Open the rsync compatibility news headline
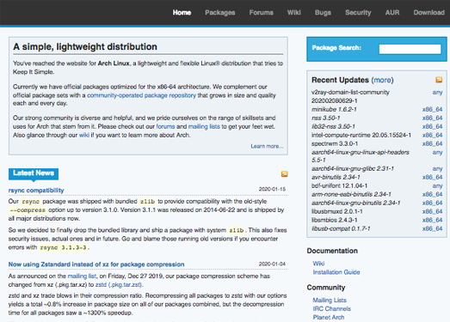This screenshot has height=322, width=450. [x=36, y=191]
